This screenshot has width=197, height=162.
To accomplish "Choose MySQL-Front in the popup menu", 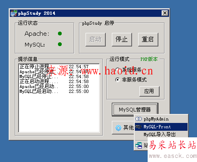I will tap(161, 127).
